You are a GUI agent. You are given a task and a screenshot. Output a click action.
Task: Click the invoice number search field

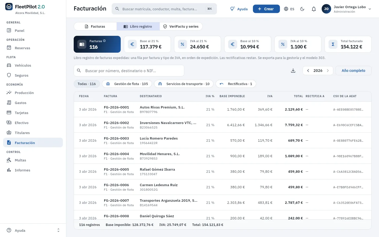click(129, 71)
